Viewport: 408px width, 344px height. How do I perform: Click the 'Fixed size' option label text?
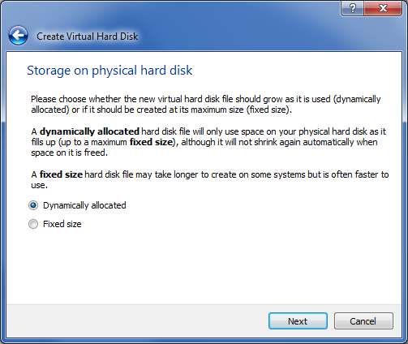click(62, 224)
